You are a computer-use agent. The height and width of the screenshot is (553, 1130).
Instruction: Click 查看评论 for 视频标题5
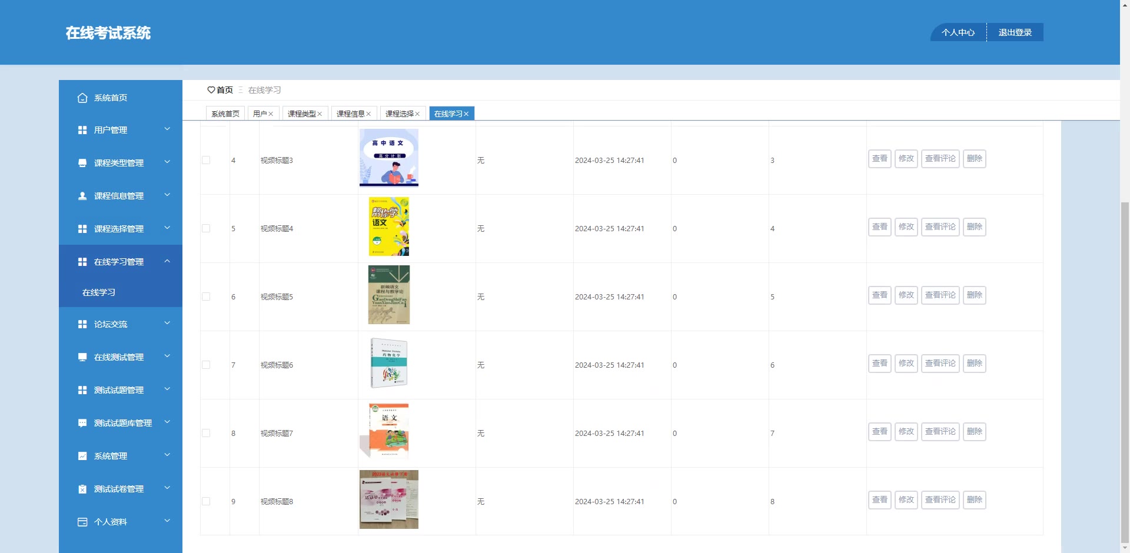click(940, 295)
